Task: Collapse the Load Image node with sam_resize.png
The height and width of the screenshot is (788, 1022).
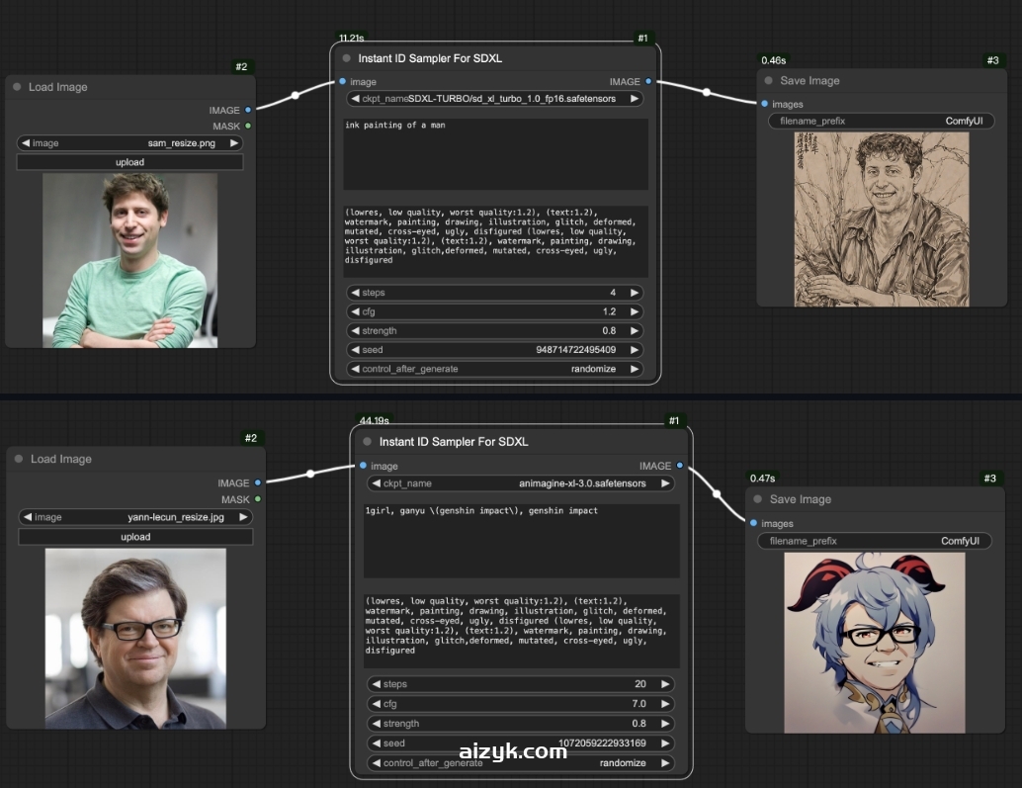Action: 17,87
